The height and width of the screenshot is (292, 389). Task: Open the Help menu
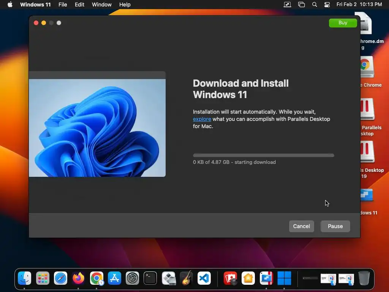point(125,5)
